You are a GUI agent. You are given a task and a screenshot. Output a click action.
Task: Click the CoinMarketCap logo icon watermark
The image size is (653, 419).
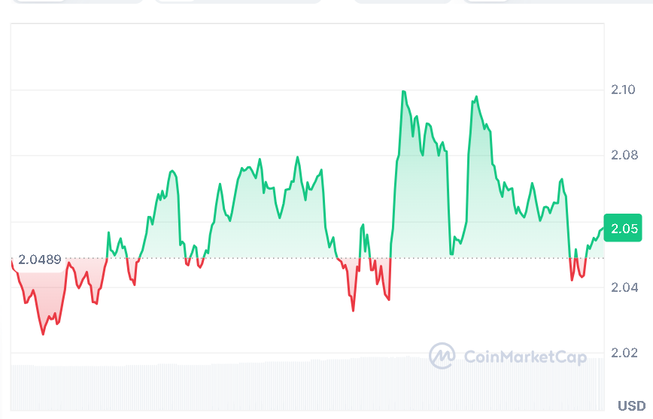pos(442,356)
